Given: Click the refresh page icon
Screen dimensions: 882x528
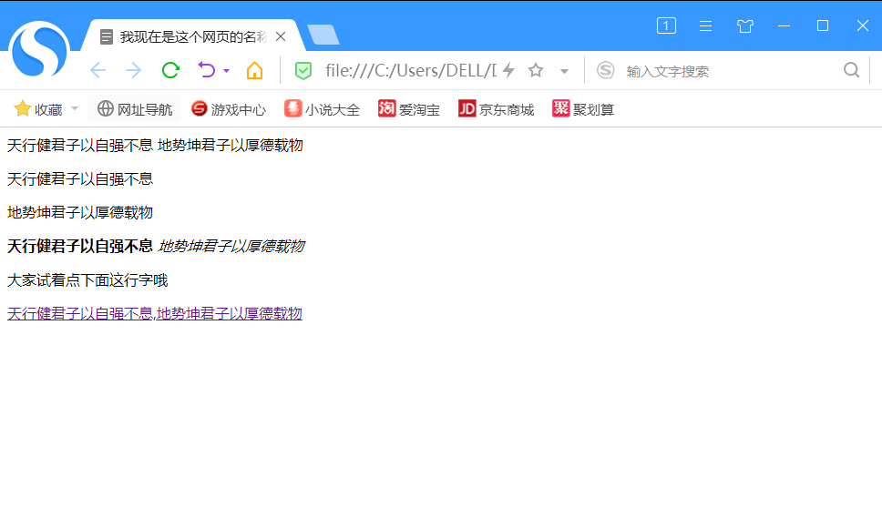Looking at the screenshot, I should tap(169, 69).
